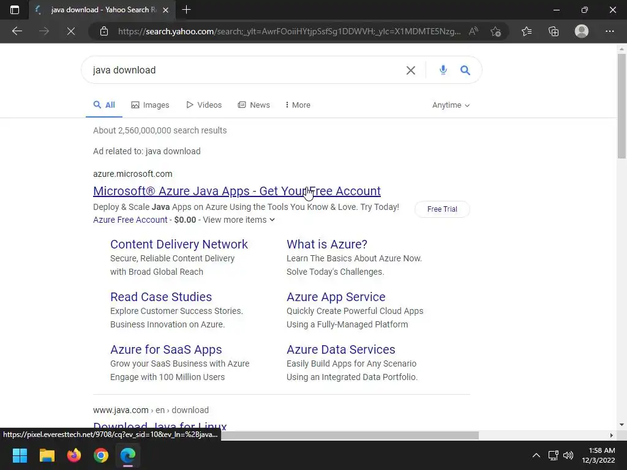Open What is Azure? link
The height and width of the screenshot is (470, 627).
[327, 244]
